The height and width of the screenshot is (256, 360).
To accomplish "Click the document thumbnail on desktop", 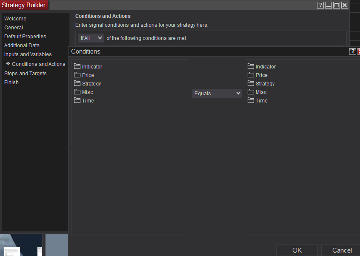I will point(12,251).
